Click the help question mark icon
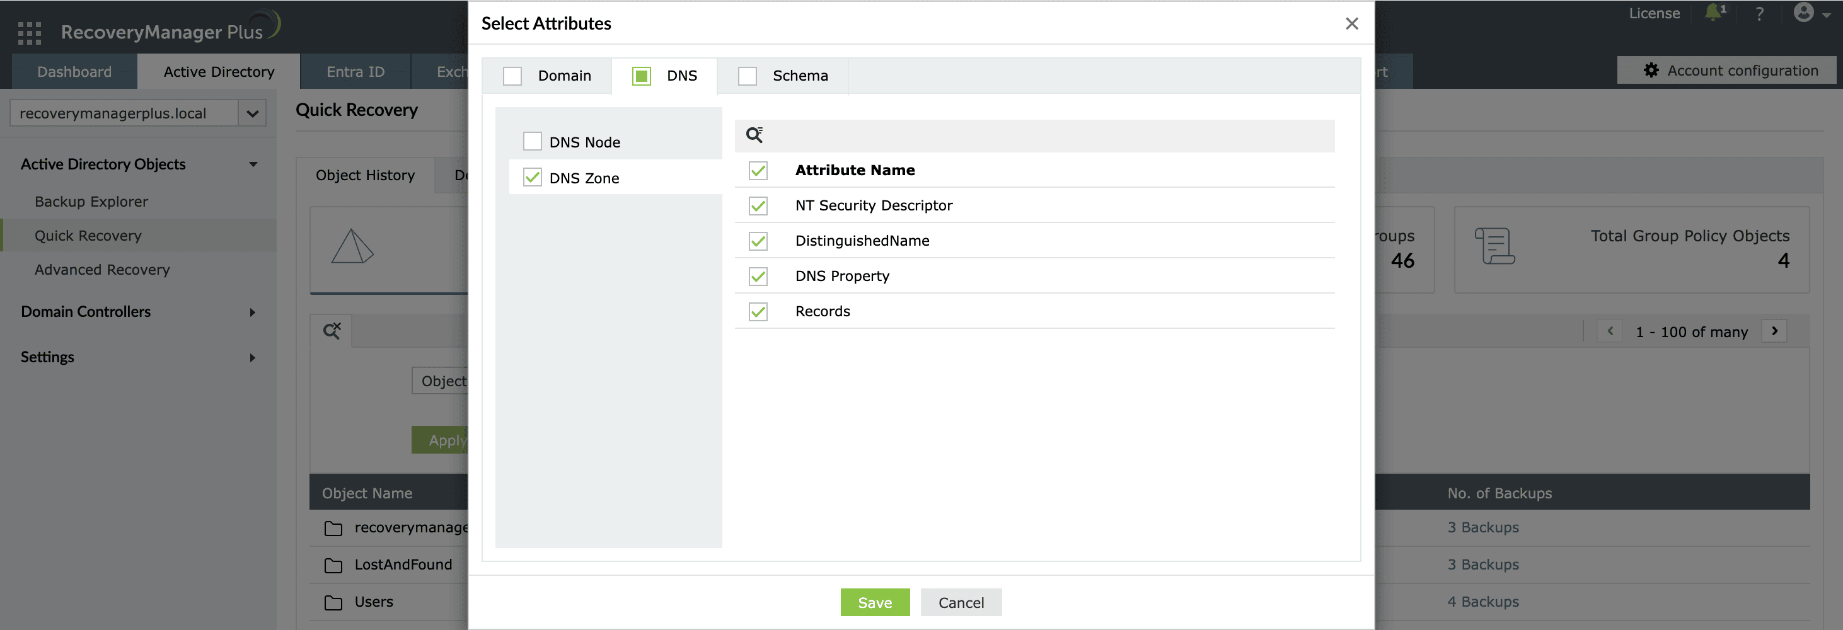Screen dimensions: 1843x630 pyautogui.click(x=1759, y=13)
